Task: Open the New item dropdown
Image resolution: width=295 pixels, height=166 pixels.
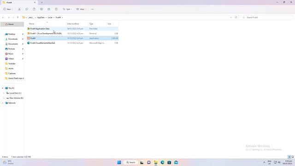Action: tap(8, 9)
